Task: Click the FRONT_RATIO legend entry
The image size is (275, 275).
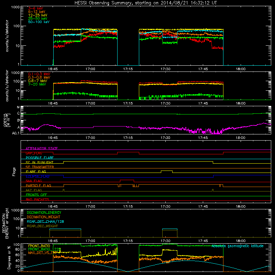Action: pyautogui.click(x=39, y=246)
